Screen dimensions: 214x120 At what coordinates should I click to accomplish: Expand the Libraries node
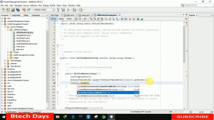point(5,63)
